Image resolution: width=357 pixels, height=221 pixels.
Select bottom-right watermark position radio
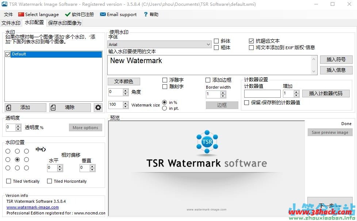pyautogui.click(x=27, y=168)
